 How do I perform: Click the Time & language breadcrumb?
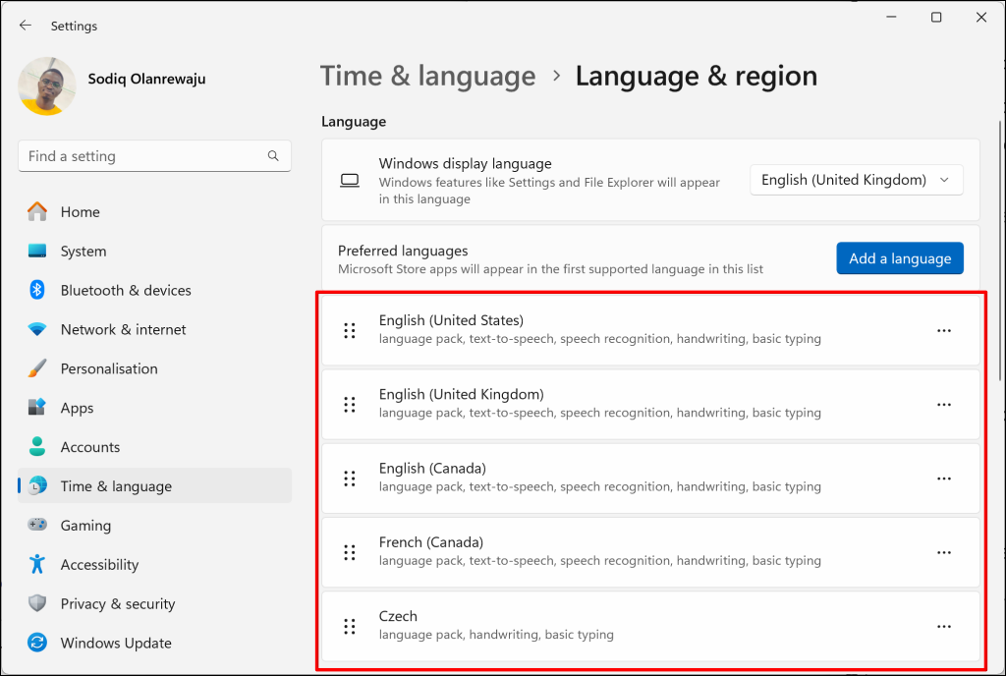click(428, 76)
